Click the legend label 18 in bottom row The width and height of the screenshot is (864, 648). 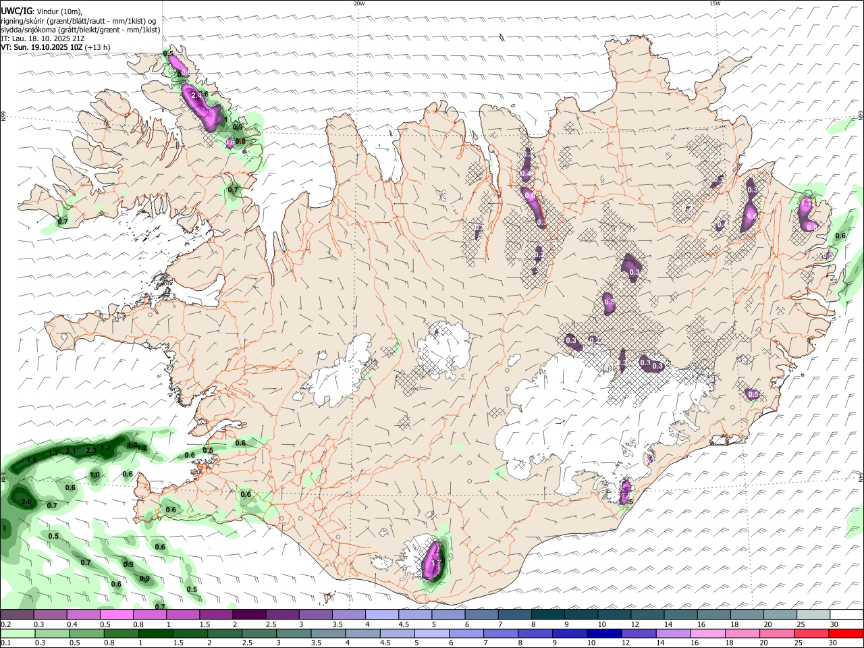pyautogui.click(x=730, y=643)
